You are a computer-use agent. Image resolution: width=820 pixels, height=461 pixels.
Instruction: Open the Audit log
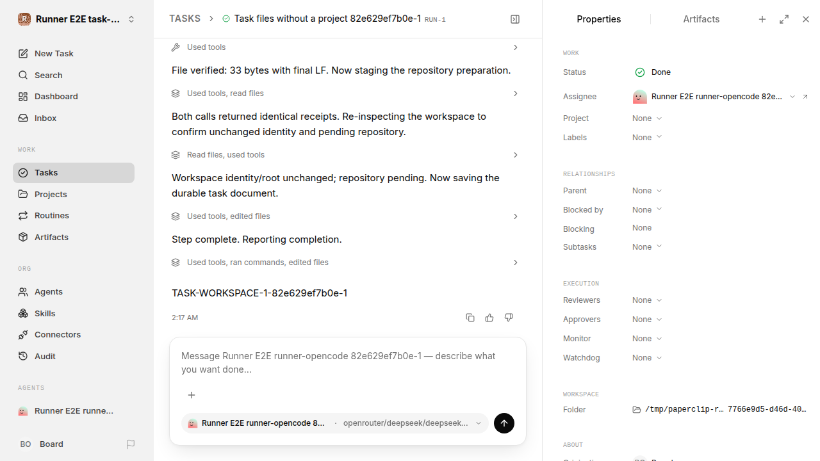coord(74,357)
